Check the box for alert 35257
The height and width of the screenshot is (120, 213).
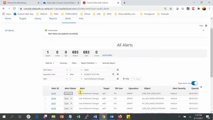[x=45, y=104]
